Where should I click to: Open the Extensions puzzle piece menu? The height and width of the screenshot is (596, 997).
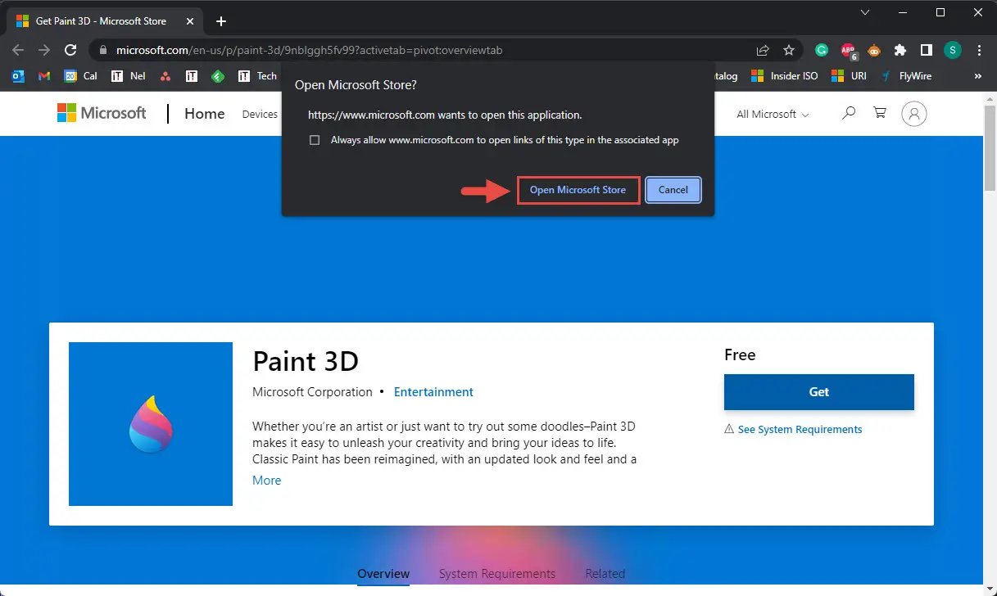click(x=900, y=50)
